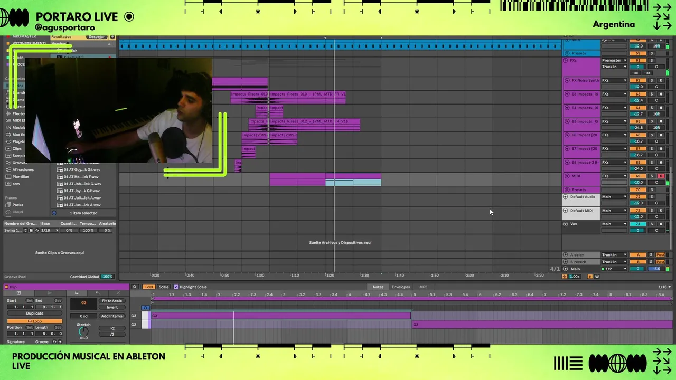The width and height of the screenshot is (676, 380).
Task: Click the Fit to Scale button
Action: click(112, 301)
